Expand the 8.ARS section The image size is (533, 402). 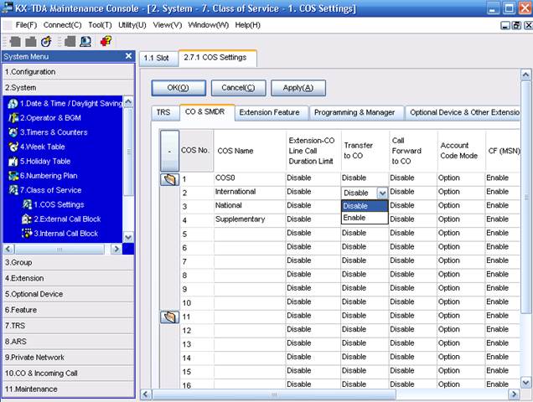(x=69, y=342)
